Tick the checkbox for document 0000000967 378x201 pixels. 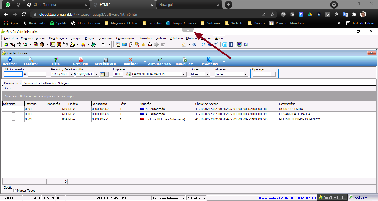[13, 109]
